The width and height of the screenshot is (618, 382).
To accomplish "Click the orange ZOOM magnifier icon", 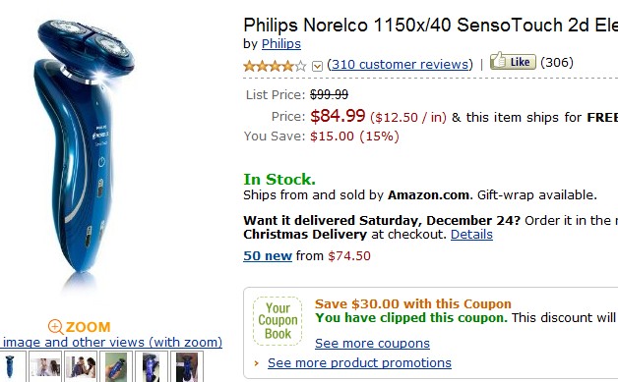I will (x=55, y=327).
